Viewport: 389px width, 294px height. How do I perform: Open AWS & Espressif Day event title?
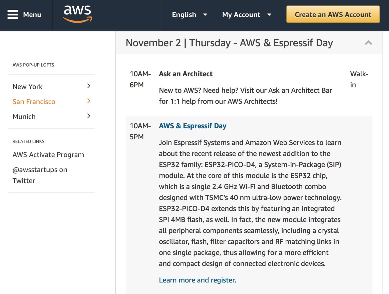tap(192, 126)
